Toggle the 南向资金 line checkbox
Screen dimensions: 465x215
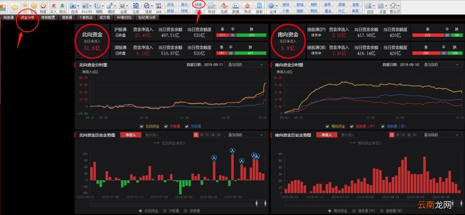[327, 126]
